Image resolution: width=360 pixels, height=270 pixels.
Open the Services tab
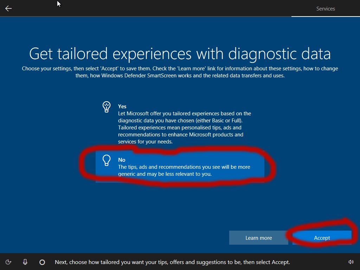point(326,9)
